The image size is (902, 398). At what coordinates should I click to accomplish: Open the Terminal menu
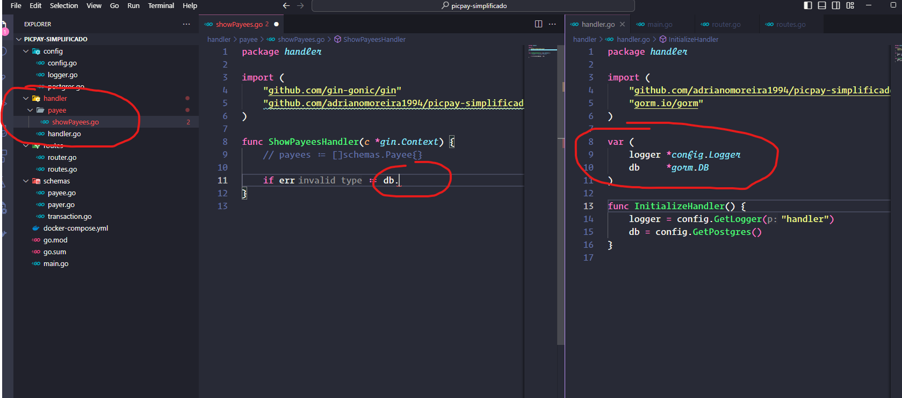click(161, 5)
